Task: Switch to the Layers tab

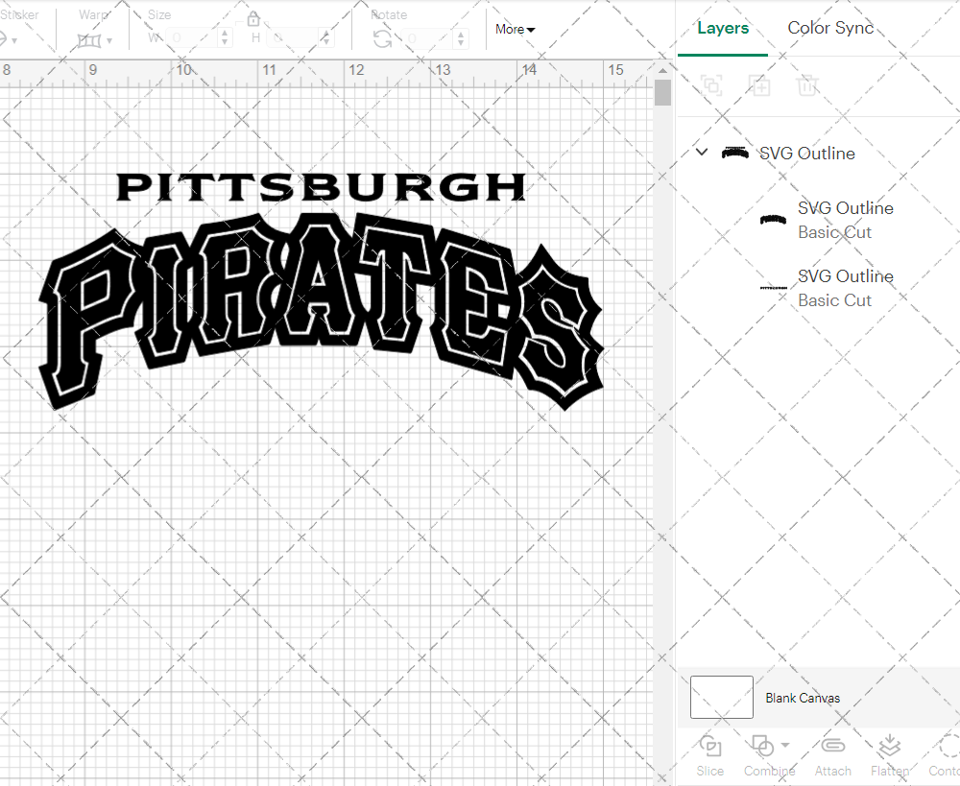Action: [x=723, y=28]
